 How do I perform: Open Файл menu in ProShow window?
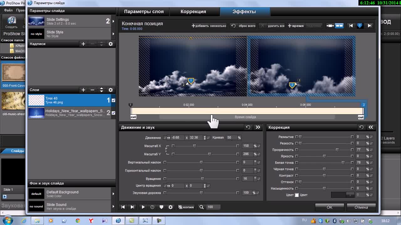(8, 10)
